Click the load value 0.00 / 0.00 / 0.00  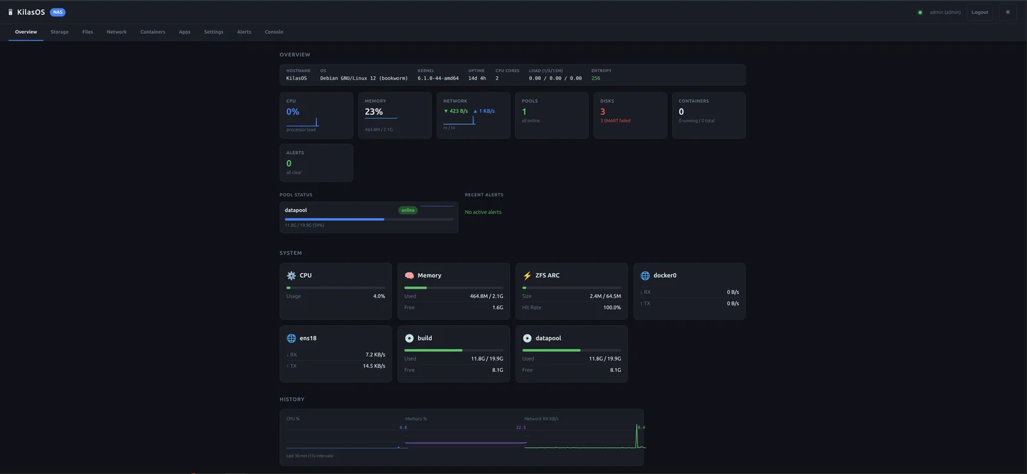tap(555, 78)
